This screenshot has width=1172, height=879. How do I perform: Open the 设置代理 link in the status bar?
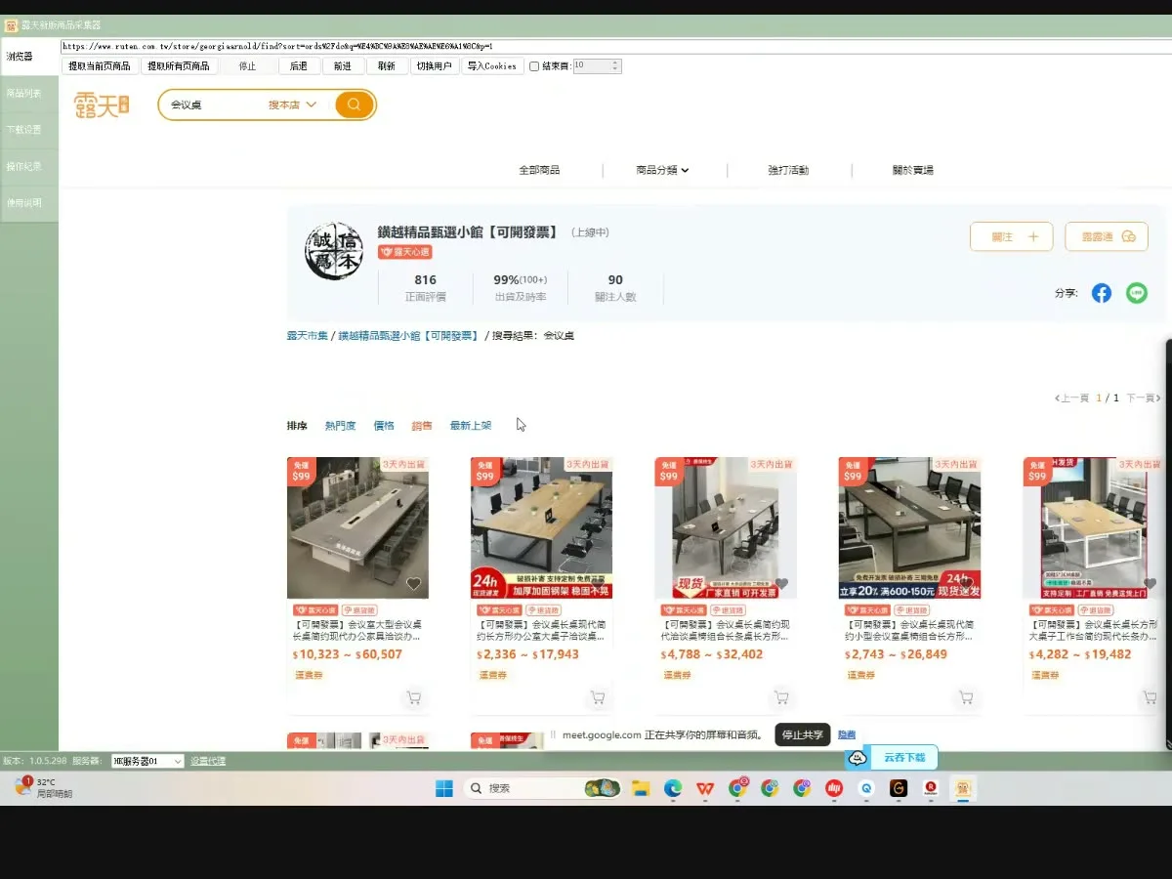click(x=207, y=761)
